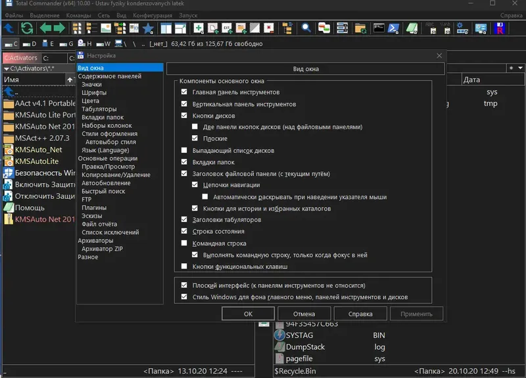
Task: Open dropdown arrow at right panel header
Action: (x=520, y=68)
